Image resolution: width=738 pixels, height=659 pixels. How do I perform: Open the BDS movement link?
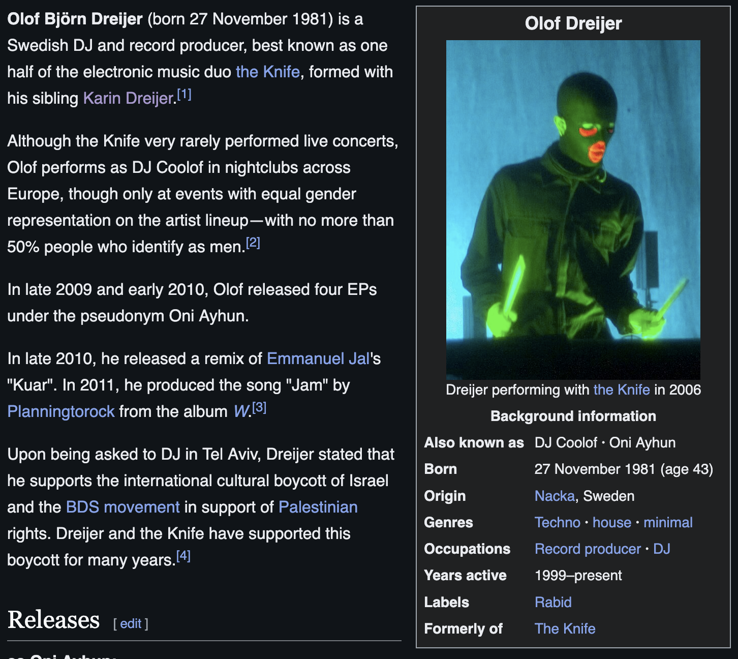(x=122, y=507)
